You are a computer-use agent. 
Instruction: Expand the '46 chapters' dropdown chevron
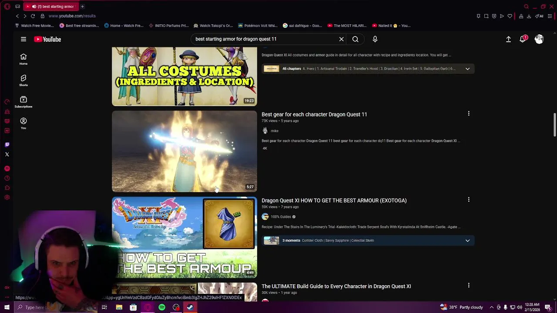tap(467, 69)
